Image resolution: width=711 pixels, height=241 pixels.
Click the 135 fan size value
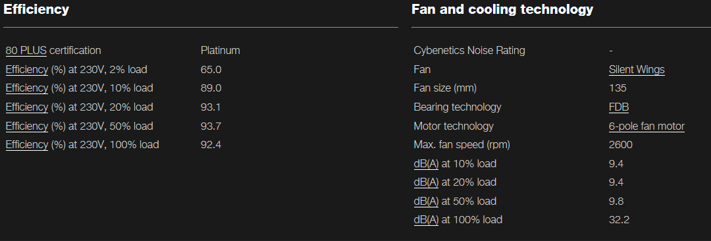(618, 88)
